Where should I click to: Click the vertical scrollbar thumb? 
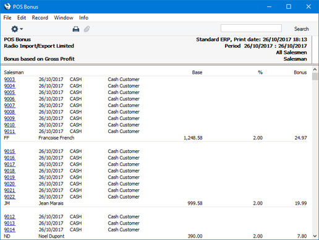point(315,76)
